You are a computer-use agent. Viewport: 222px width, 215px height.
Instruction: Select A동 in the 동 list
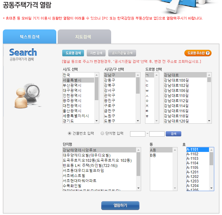pyautogui.click(x=161, y=150)
